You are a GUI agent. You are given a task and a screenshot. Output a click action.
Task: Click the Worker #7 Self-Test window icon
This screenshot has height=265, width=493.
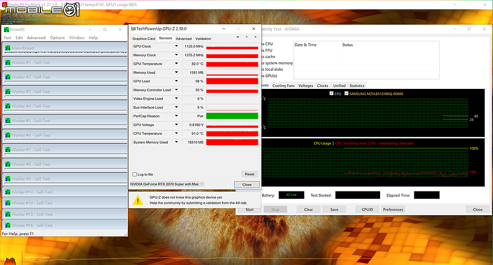(8, 150)
